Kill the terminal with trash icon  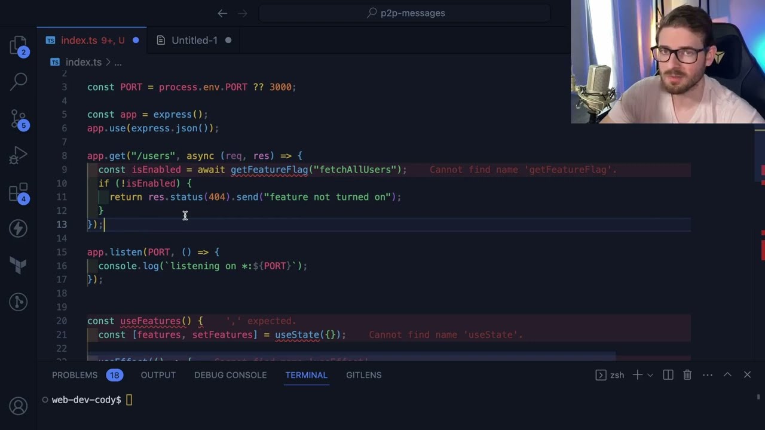pos(687,375)
